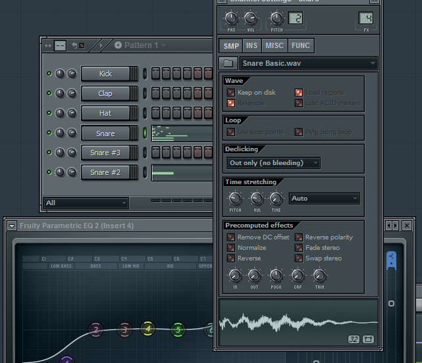Enable Ping pong loop checkbox
Screen dimensions: 422x363
click(x=299, y=132)
